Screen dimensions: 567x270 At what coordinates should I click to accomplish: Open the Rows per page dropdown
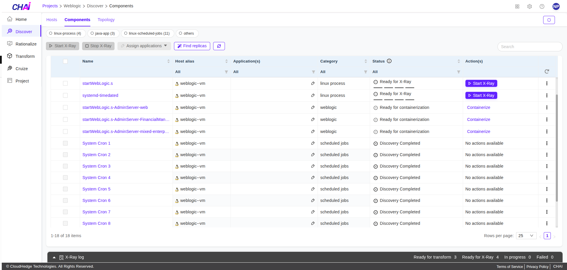pos(526,236)
